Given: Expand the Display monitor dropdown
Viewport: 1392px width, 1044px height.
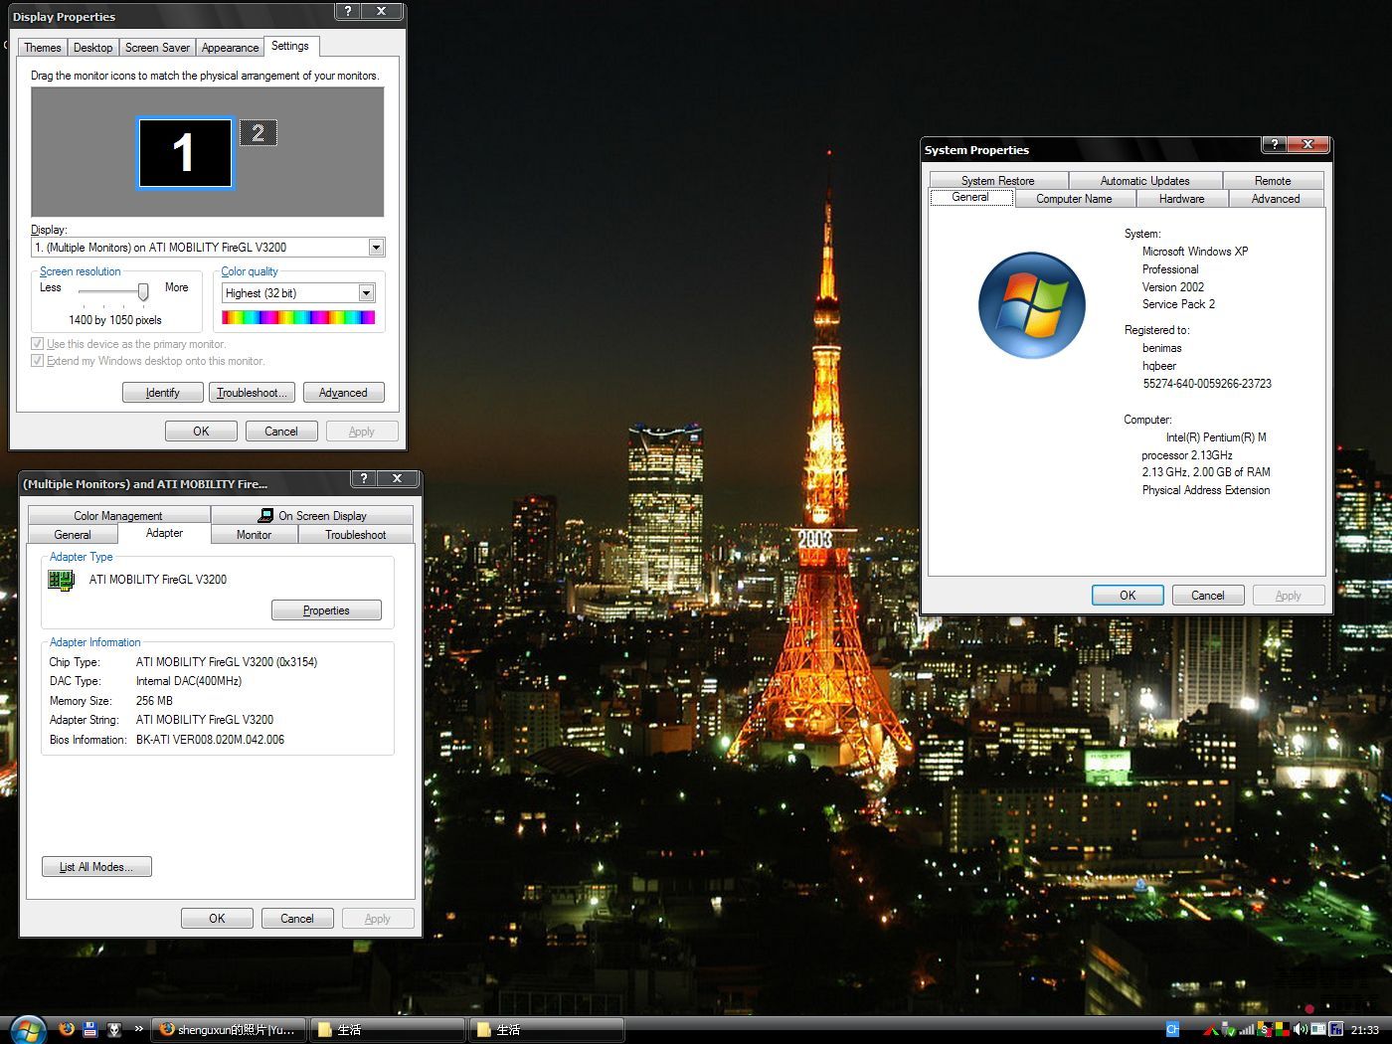Looking at the screenshot, I should coord(376,248).
